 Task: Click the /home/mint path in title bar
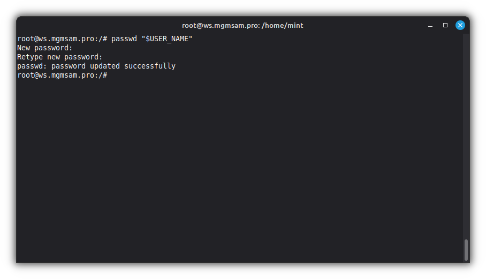[283, 25]
